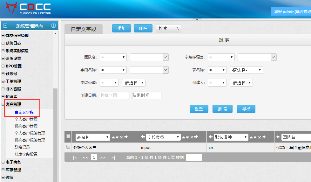Go to last page of results
Screen dimensions: 311x182
(x=113, y=157)
